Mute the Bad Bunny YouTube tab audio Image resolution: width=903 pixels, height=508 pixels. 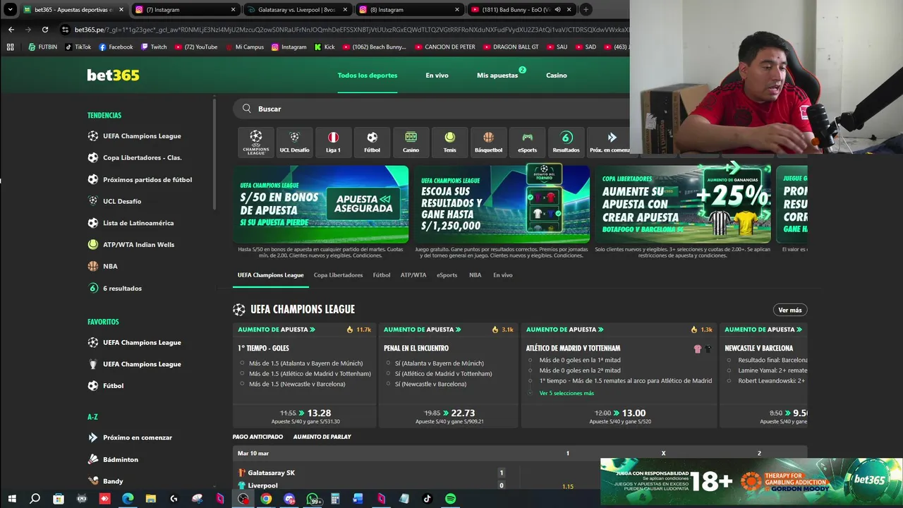pos(558,10)
